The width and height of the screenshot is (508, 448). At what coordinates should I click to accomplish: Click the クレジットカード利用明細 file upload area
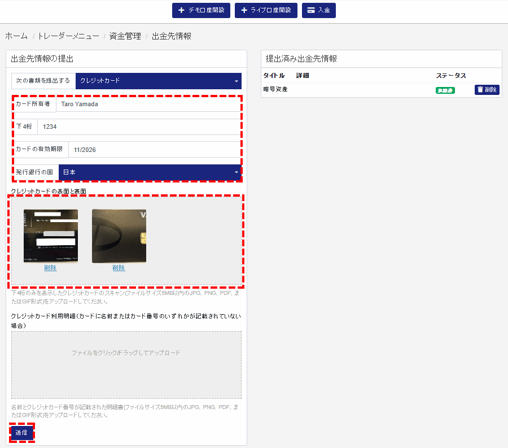coord(126,365)
